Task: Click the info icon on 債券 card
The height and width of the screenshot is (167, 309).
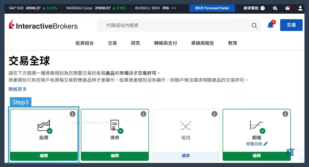Action: tap(143, 114)
